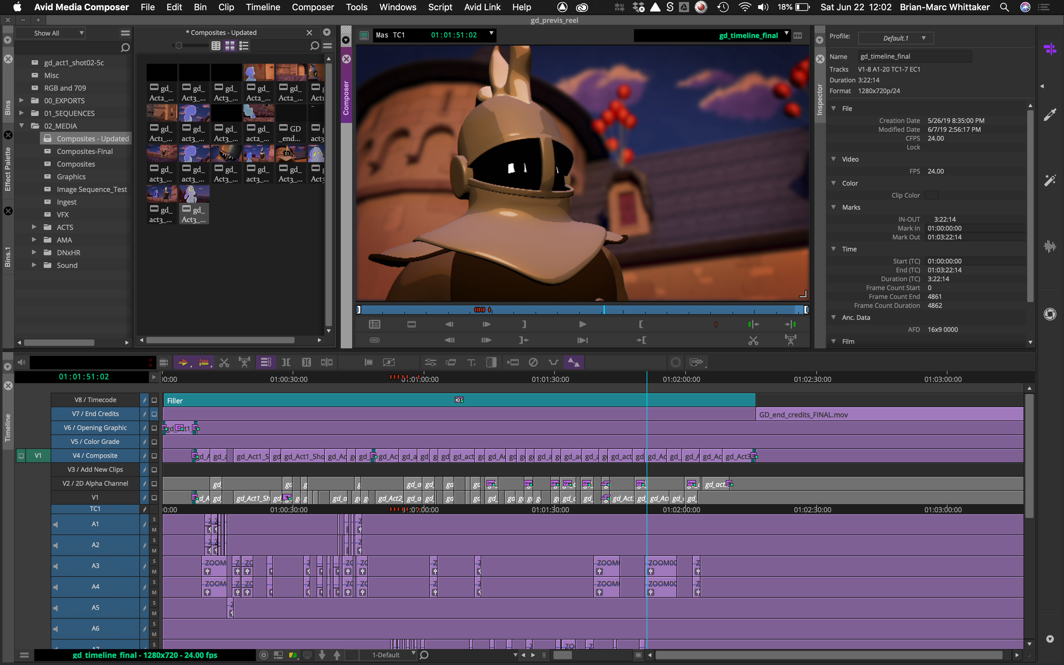Viewport: 1064px width, 665px height.
Task: Open the Profile Default.1 dropdown
Action: click(896, 38)
